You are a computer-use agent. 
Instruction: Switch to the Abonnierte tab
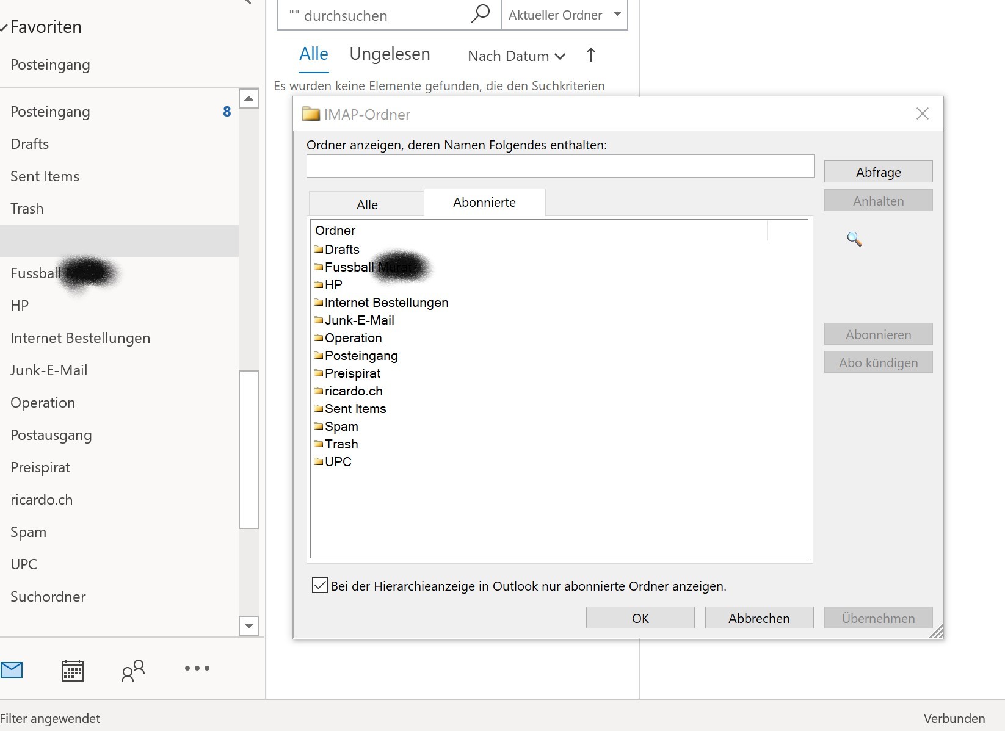[484, 202]
